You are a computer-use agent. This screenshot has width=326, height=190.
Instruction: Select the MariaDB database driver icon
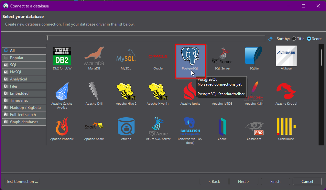point(94,56)
